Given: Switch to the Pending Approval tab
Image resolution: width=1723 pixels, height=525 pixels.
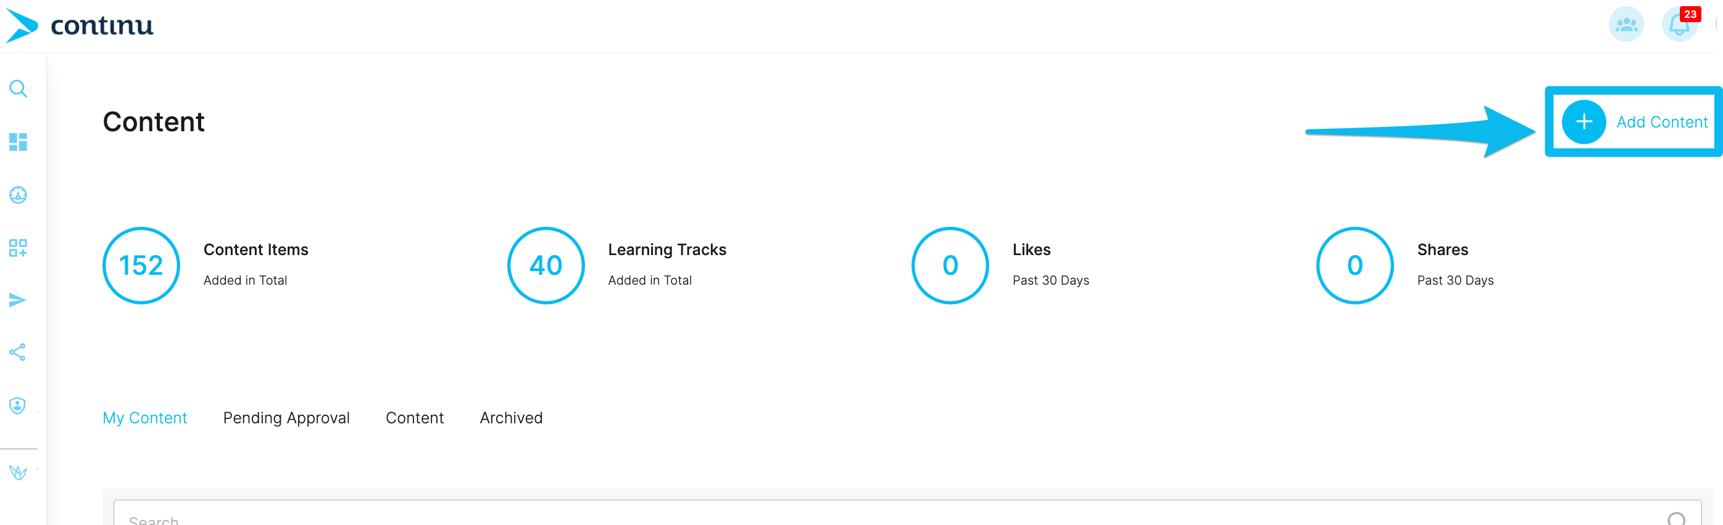Looking at the screenshot, I should click(x=286, y=418).
